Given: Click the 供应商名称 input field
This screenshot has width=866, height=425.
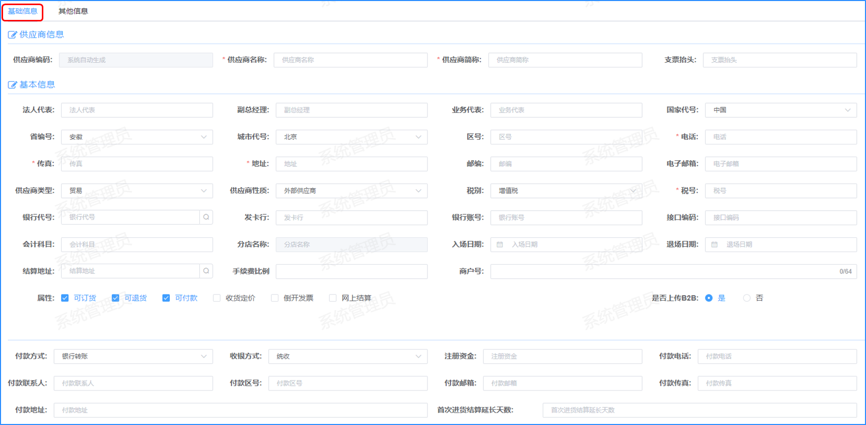Looking at the screenshot, I should [x=350, y=60].
